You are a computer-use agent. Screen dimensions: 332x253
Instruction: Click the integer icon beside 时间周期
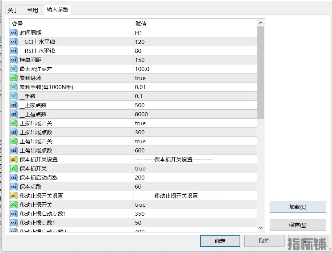[14, 33]
